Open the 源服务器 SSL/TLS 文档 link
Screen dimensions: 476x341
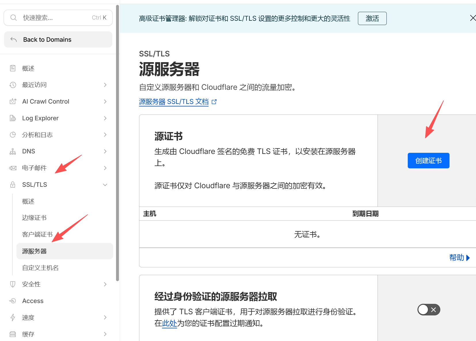click(x=174, y=102)
